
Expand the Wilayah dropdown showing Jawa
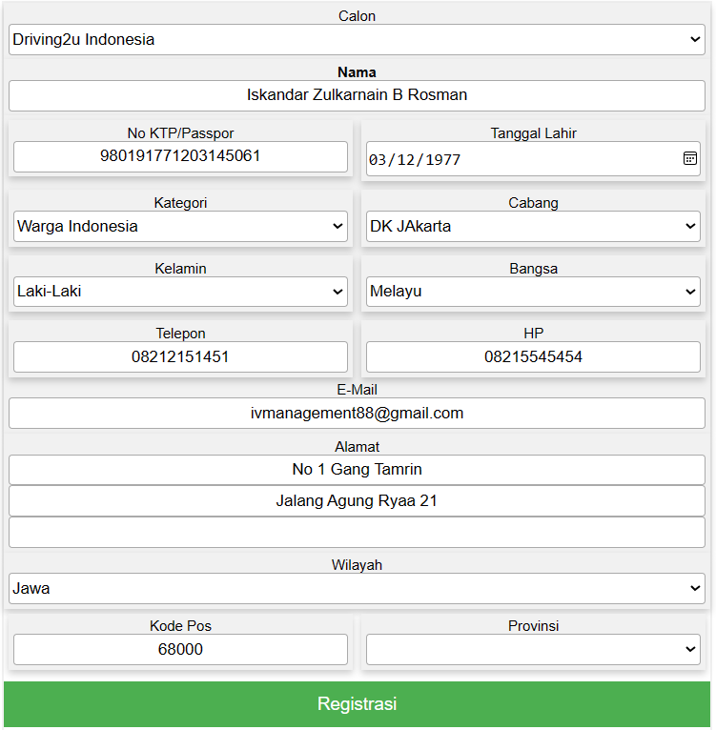(357, 589)
